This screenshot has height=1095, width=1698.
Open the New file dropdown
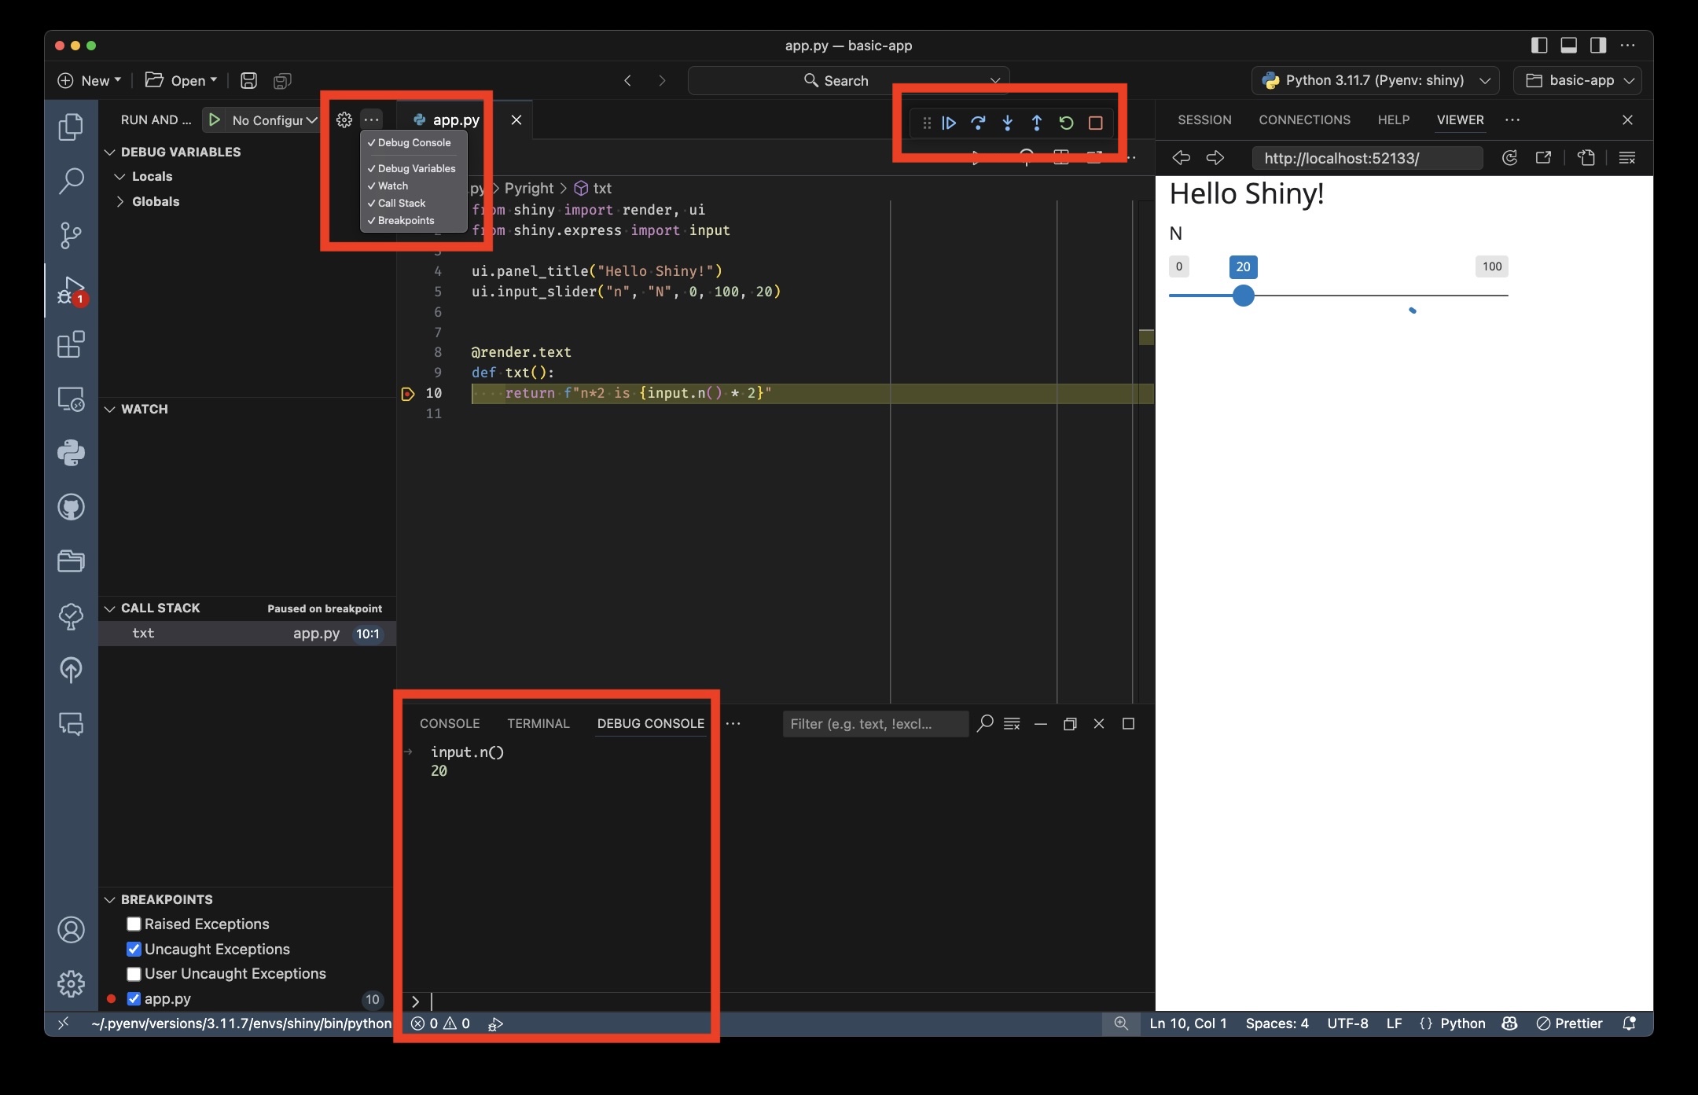(x=89, y=80)
